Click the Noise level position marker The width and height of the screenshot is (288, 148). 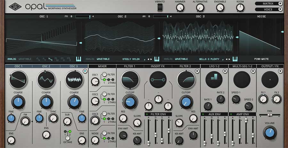coord(282,32)
